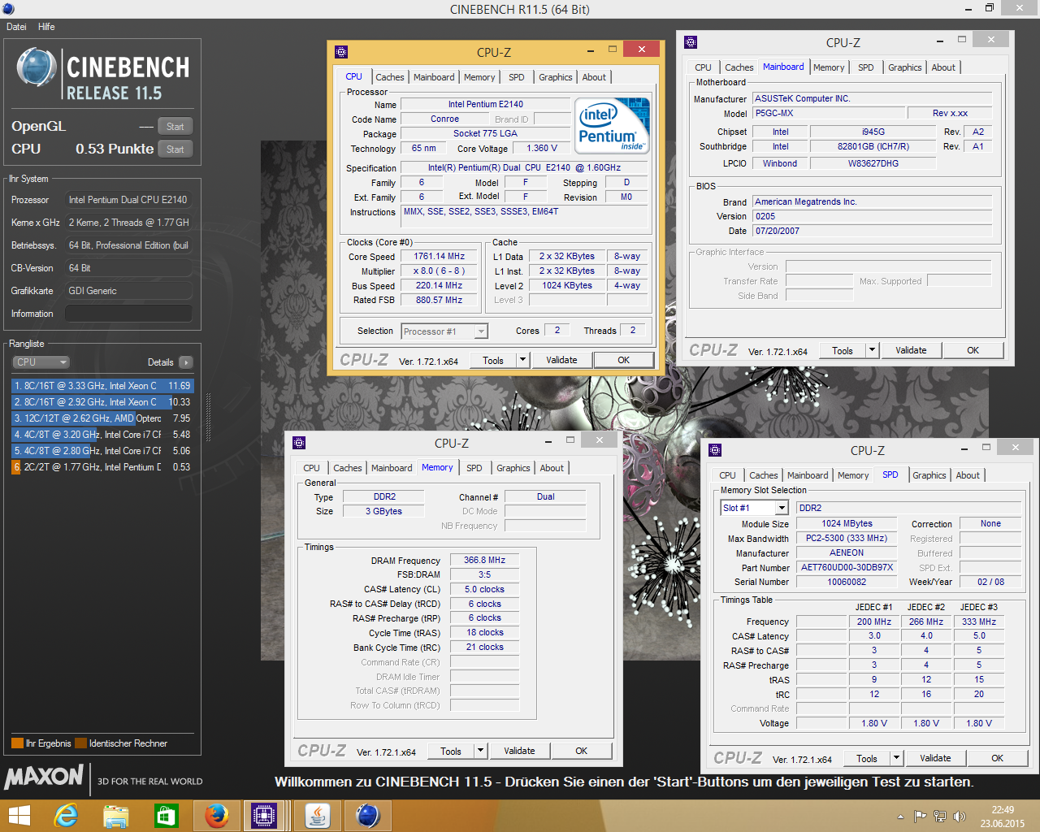Open the Datei menu
The height and width of the screenshot is (832, 1040).
click(x=16, y=27)
